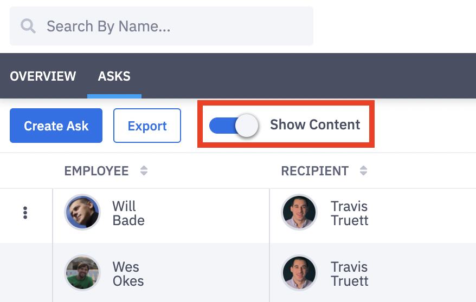Click Will Bade's avatar picture

coord(82,213)
